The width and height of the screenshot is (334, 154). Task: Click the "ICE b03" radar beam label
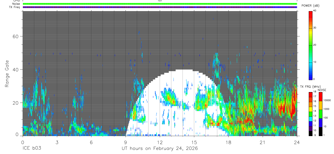(32, 149)
